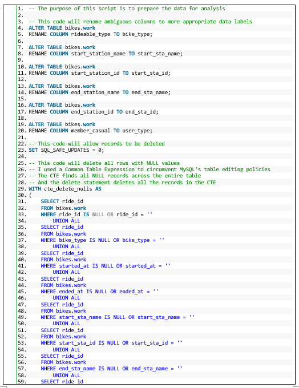Select the line 3 comment about renaming ambiguous columns

pos(140,22)
